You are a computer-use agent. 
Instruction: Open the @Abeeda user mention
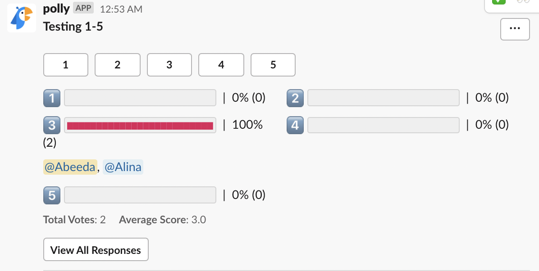coord(70,167)
